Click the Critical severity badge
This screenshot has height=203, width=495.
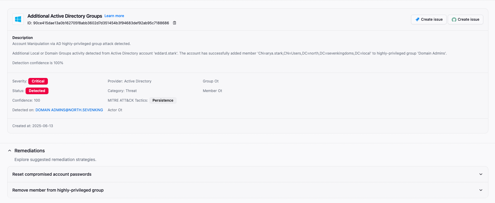38,81
